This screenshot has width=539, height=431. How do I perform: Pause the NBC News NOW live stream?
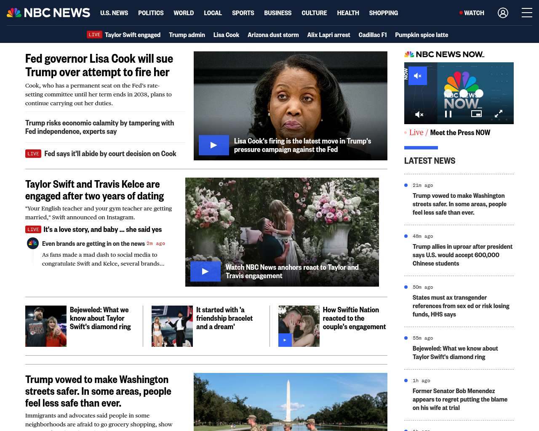(x=448, y=114)
